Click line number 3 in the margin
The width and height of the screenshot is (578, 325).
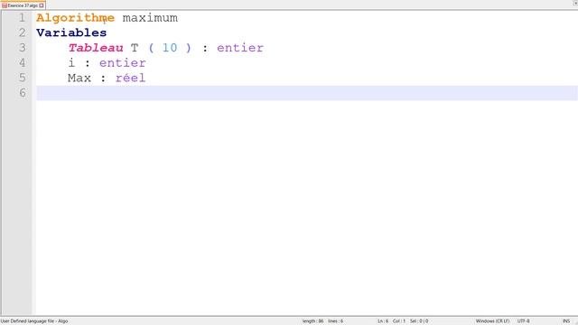click(x=22, y=48)
